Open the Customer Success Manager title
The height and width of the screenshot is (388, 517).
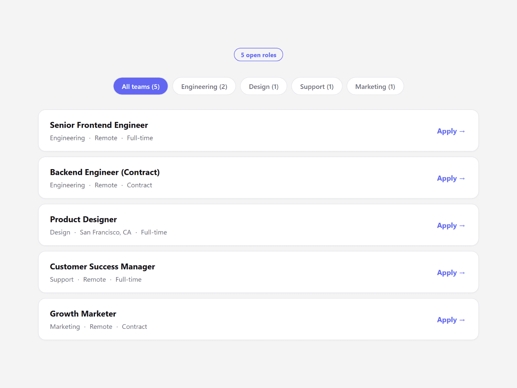pyautogui.click(x=102, y=267)
